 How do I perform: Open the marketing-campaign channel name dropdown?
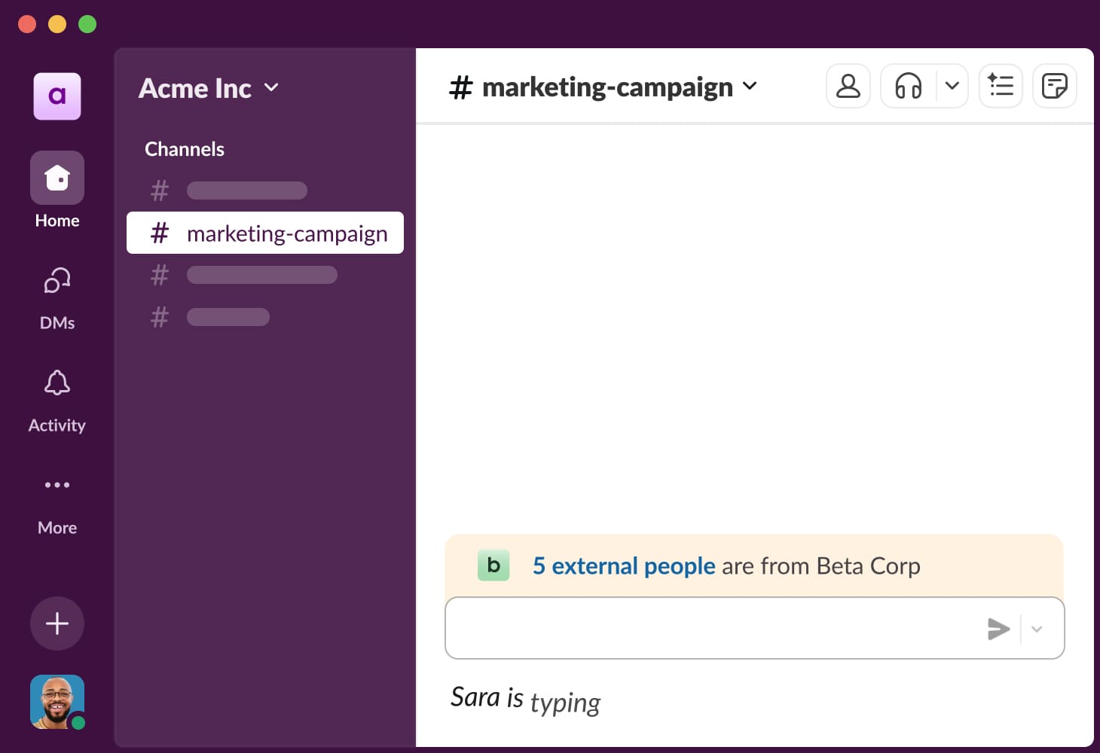point(750,87)
